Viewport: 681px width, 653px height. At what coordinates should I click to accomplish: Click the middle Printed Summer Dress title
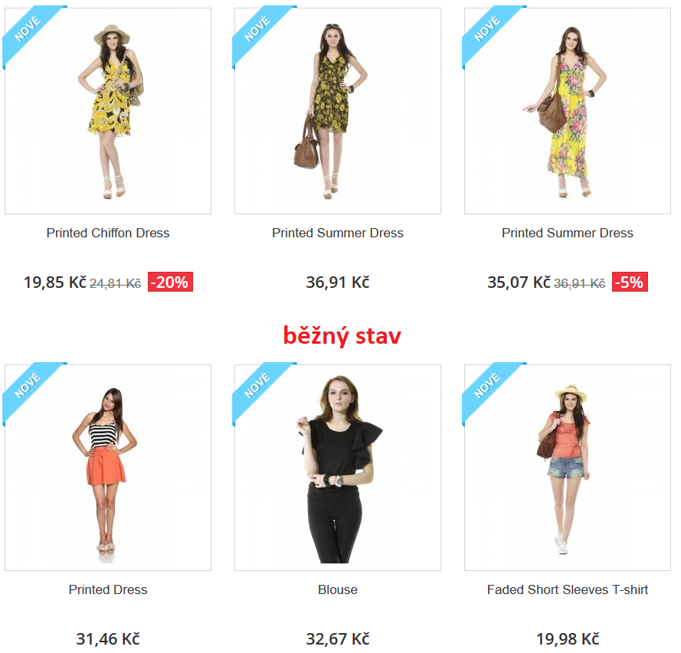click(x=338, y=233)
